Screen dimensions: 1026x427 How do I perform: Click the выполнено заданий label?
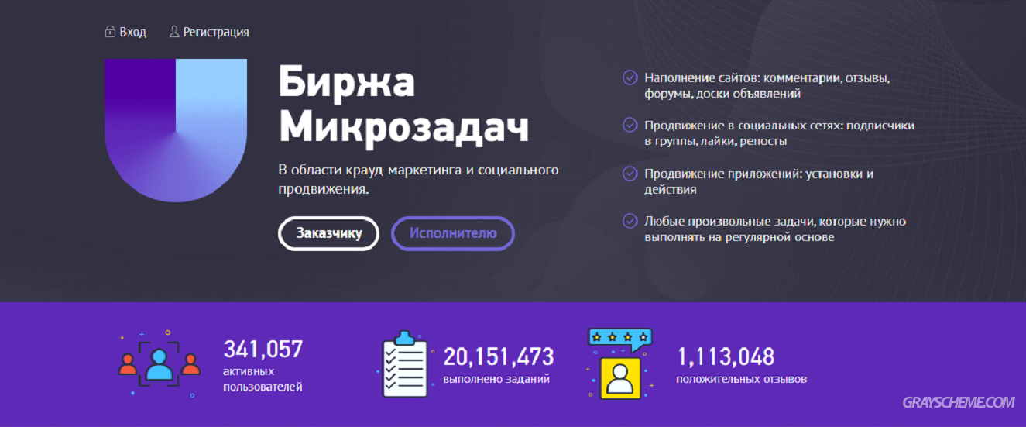496,380
